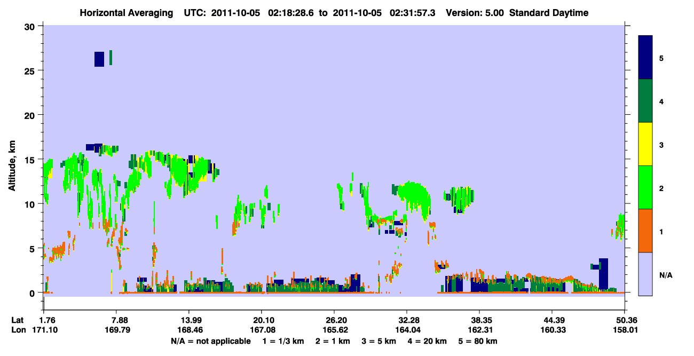Click the '0' altitude tick label
The image size is (694, 356).
33,293
